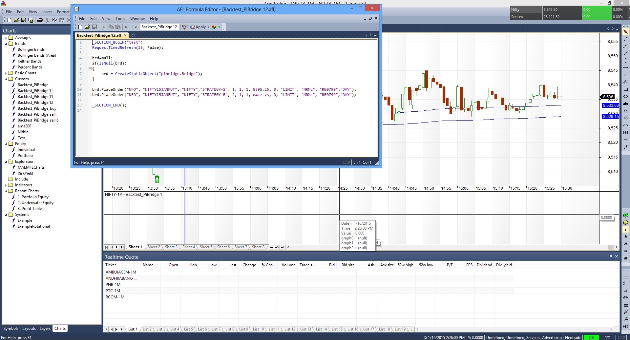Image resolution: width=630 pixels, height=340 pixels.
Task: Select the Gann square grid tool
Action: pos(625,305)
